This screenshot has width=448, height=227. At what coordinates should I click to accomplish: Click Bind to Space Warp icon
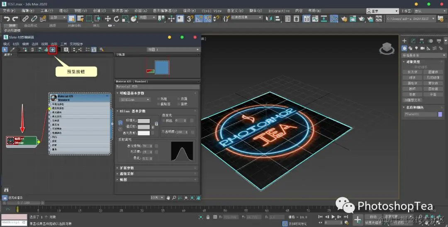click(x=43, y=19)
